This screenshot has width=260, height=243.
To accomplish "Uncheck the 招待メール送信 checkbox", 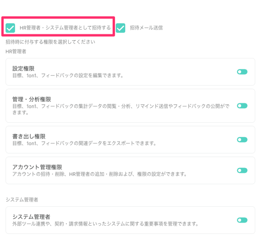I will pos(120,28).
